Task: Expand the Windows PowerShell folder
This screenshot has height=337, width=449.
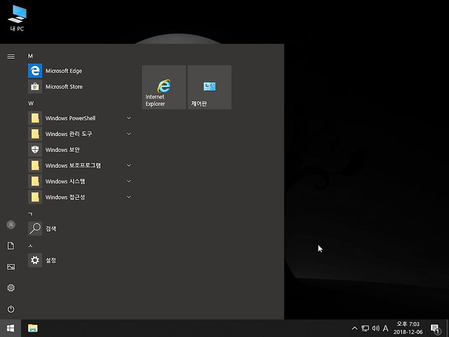Action: coord(80,118)
